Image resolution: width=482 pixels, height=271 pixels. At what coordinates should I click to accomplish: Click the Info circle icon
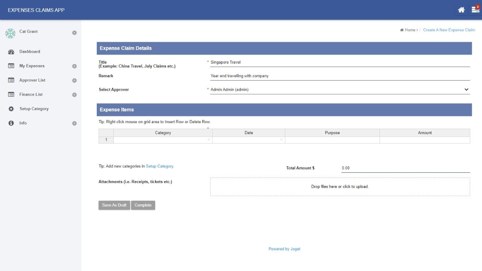tap(11, 123)
